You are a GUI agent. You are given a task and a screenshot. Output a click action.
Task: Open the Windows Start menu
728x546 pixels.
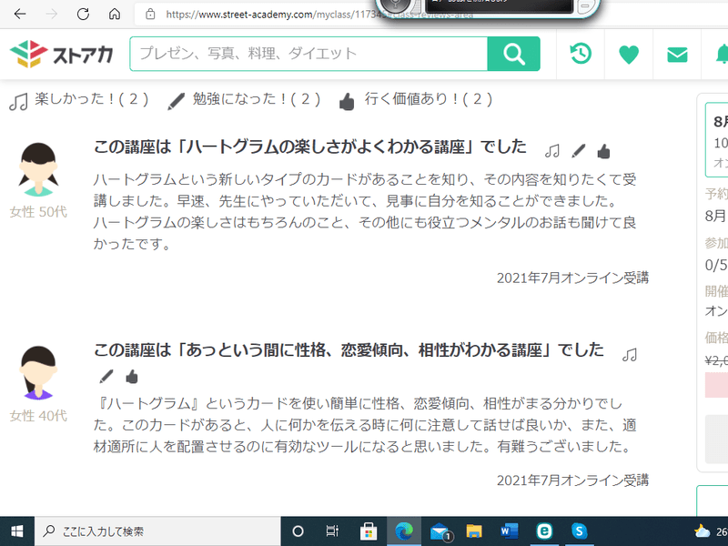point(17,531)
